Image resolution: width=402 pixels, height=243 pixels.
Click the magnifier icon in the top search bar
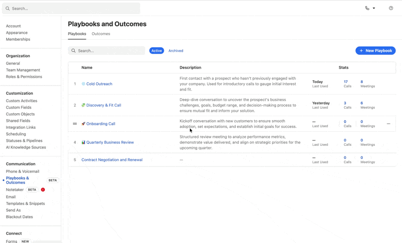click(8, 9)
